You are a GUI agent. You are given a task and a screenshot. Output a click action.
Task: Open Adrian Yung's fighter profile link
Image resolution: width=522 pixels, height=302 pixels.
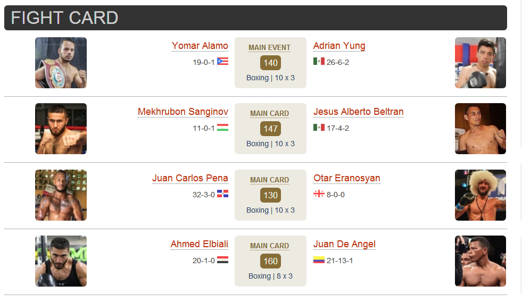(x=339, y=46)
